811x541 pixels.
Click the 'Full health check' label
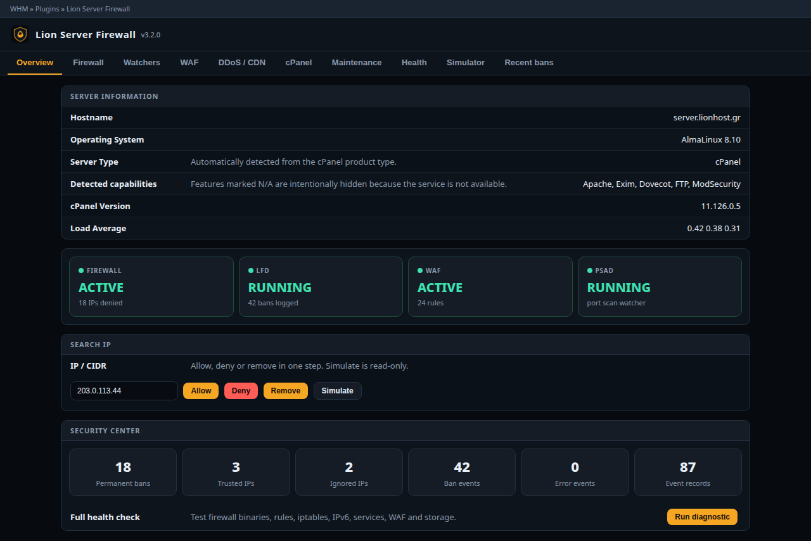105,517
